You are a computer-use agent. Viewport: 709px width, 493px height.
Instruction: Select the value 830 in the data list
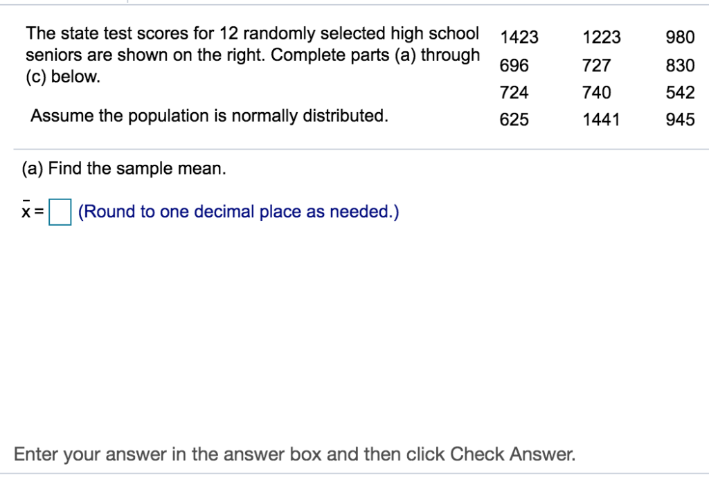click(x=681, y=65)
